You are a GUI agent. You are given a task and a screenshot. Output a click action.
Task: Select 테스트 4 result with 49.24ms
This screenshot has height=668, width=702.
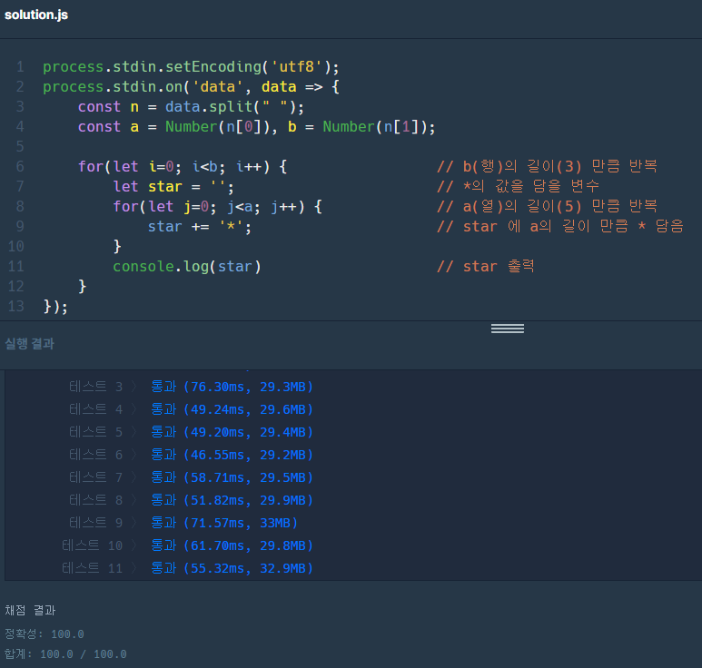tap(191, 409)
